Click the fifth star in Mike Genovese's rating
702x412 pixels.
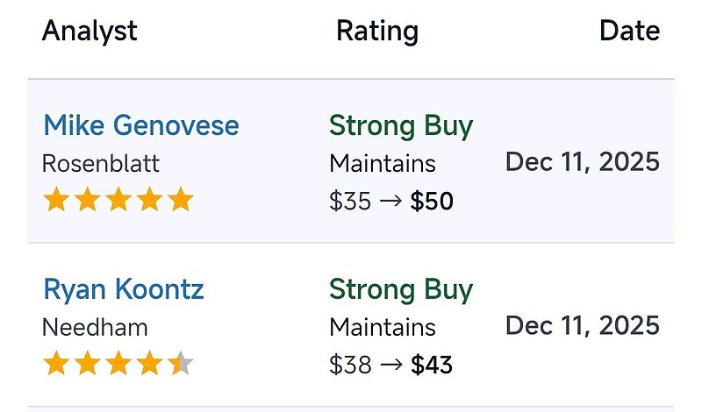pos(180,201)
